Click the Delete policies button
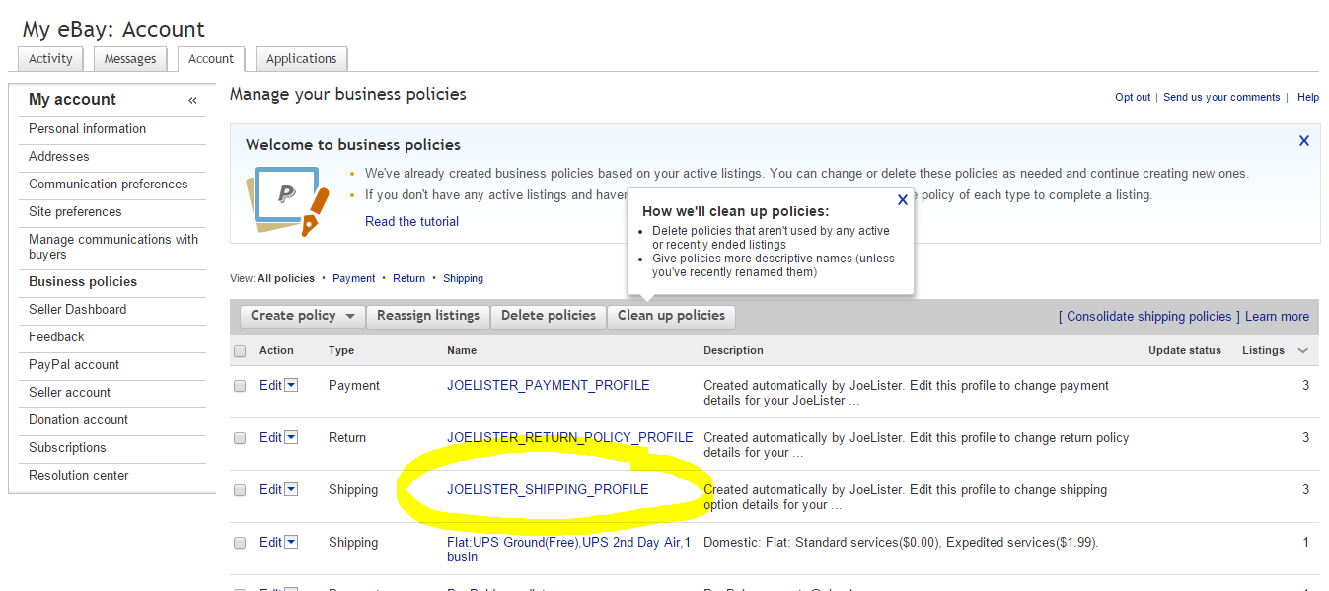The image size is (1329, 591). coord(549,316)
